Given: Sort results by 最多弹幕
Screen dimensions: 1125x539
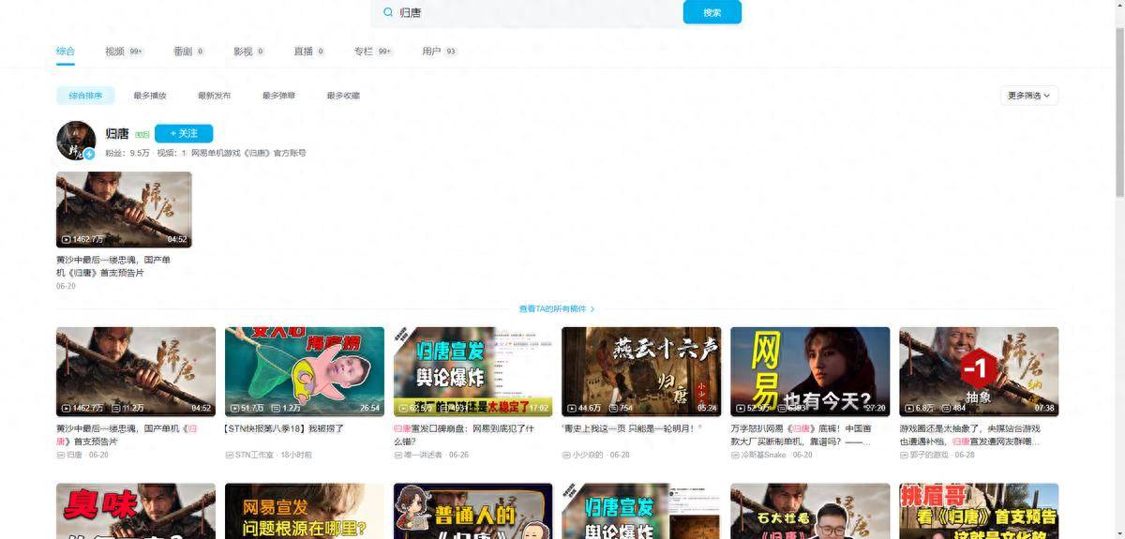Looking at the screenshot, I should (278, 96).
